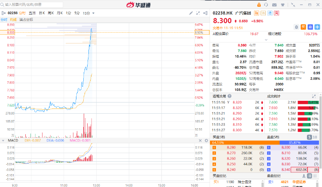Select 5-level order depth button
The width and height of the screenshot is (322, 187).
[x=309, y=137]
